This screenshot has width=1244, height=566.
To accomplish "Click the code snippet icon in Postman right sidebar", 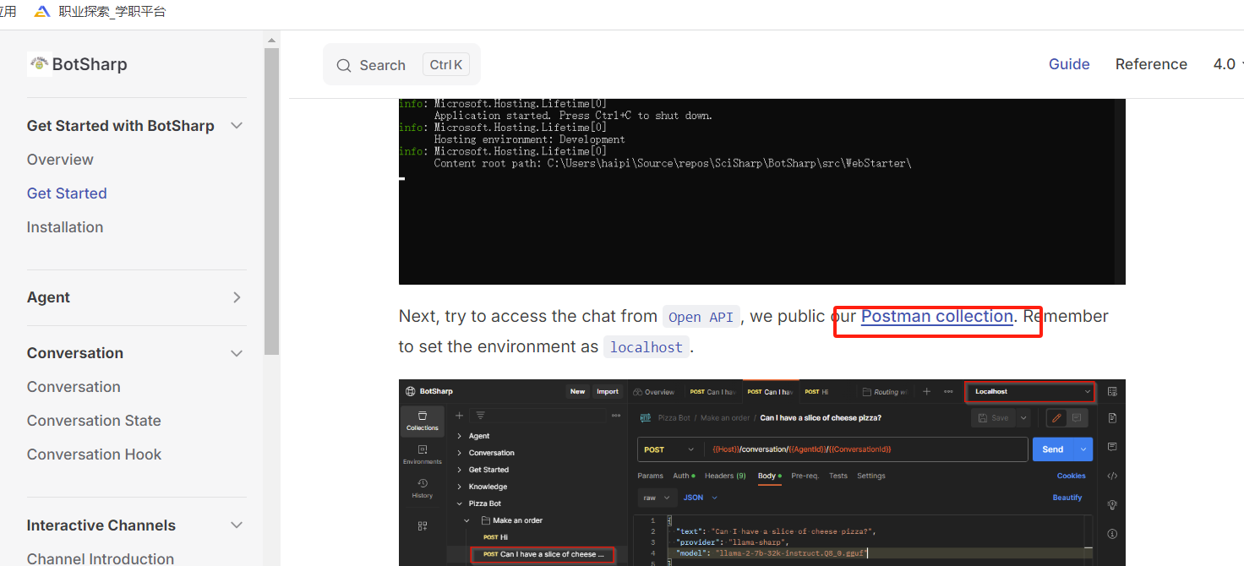I will (1112, 476).
